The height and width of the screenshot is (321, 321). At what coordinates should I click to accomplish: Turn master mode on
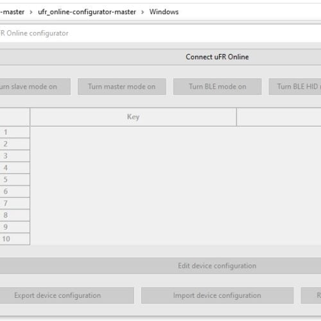[x=122, y=87]
